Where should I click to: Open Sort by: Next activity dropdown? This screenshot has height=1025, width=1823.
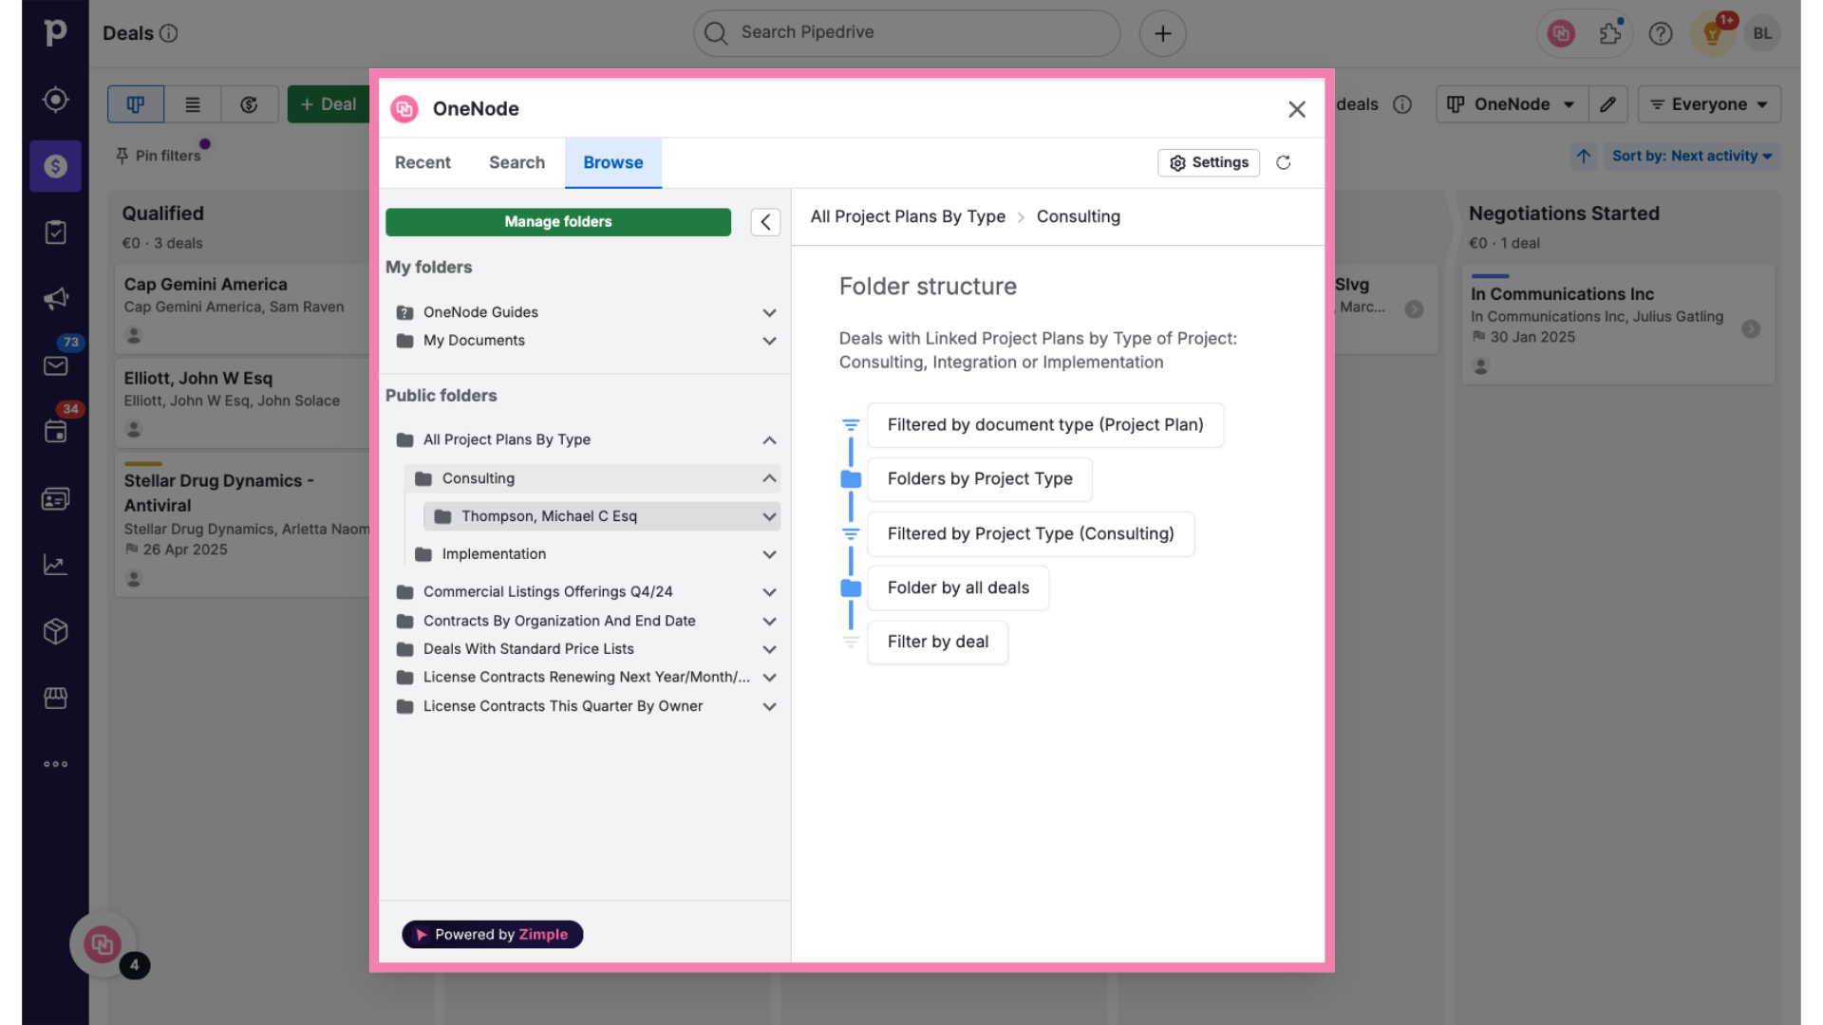pyautogui.click(x=1692, y=156)
